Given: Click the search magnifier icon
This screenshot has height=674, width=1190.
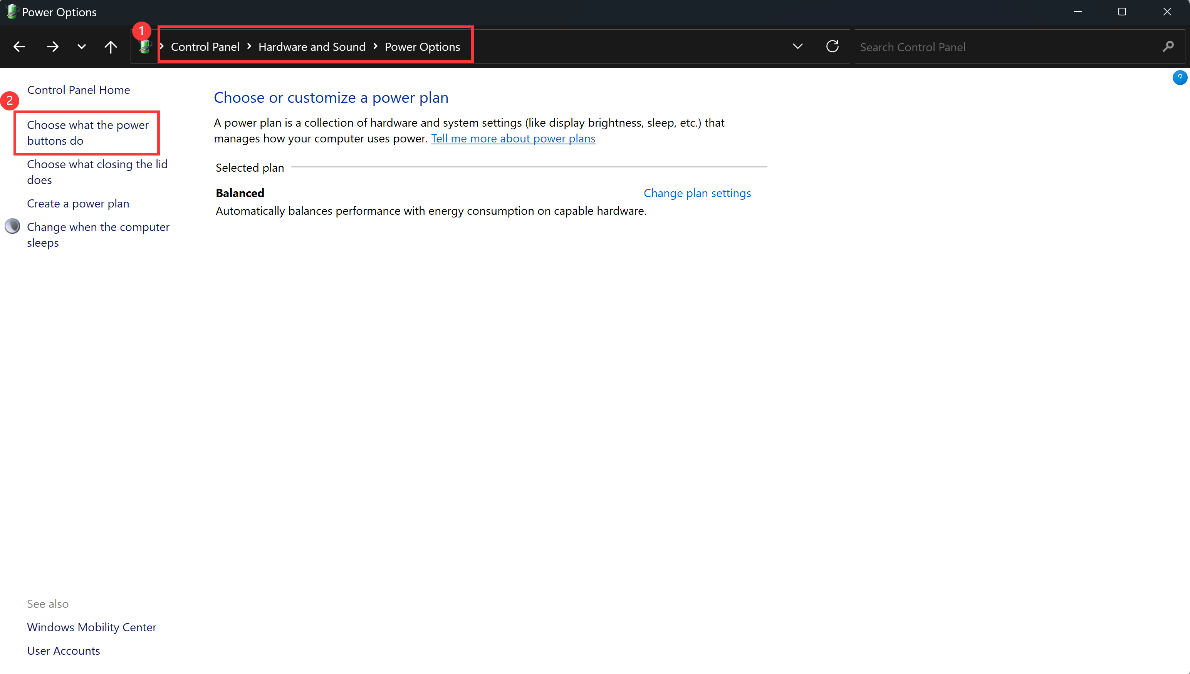Looking at the screenshot, I should 1168,47.
